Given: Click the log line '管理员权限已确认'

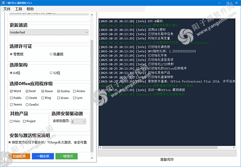Looking at the screenshot, I should pyautogui.click(x=139, y=26).
